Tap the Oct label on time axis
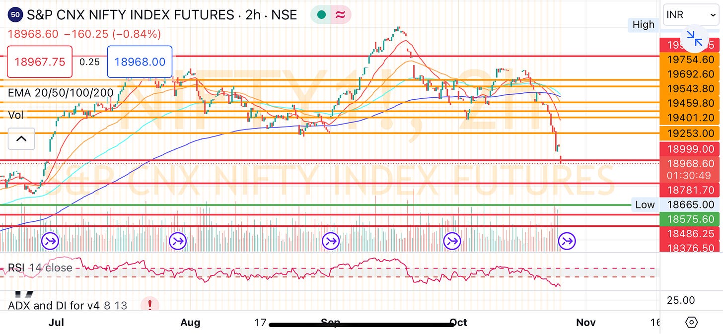Screen dimensions: 723x334 point(458,323)
